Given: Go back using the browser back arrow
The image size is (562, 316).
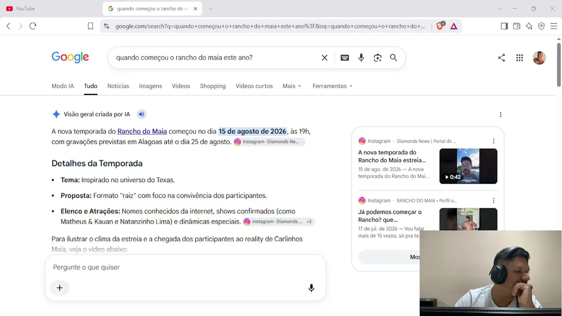Looking at the screenshot, I should [8, 26].
